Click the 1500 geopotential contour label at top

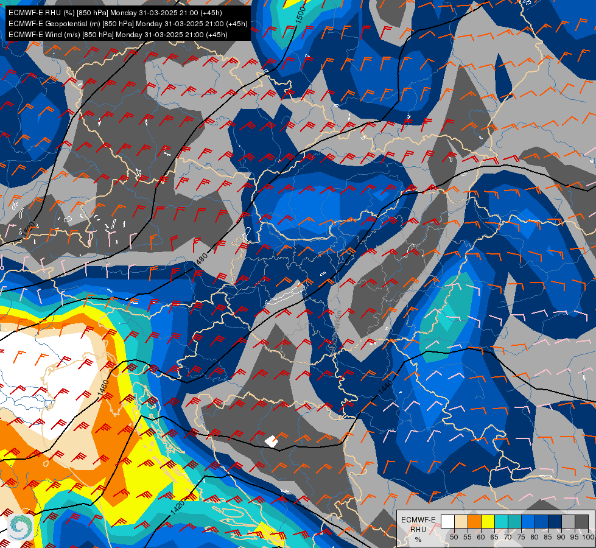click(300, 15)
